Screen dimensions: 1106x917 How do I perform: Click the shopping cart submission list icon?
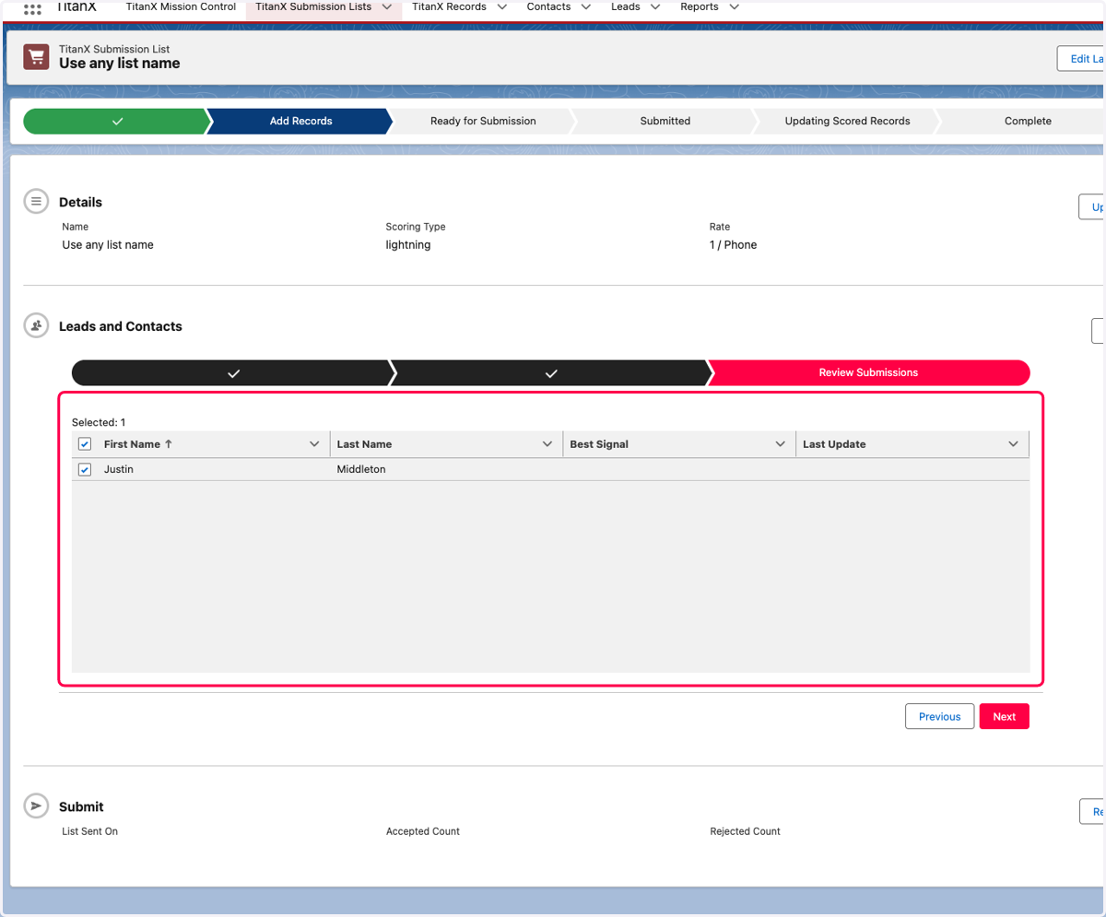pos(36,56)
